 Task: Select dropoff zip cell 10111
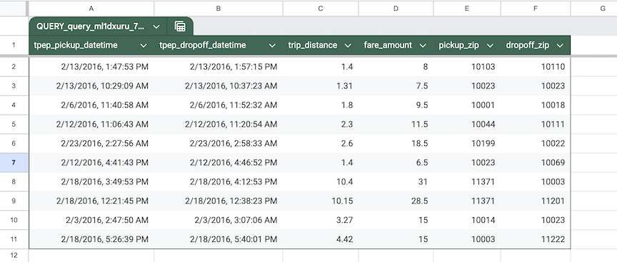click(536, 125)
